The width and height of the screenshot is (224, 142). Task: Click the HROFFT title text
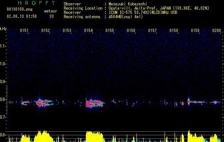coord(36,3)
